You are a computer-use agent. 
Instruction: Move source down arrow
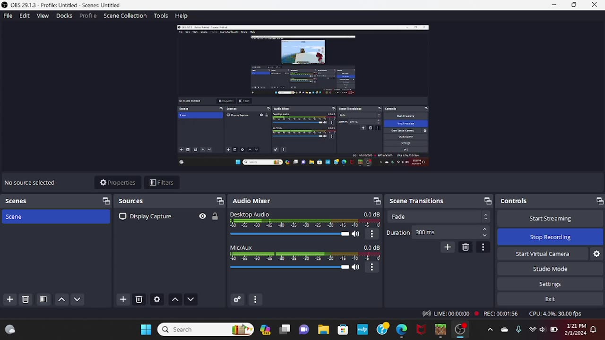click(190, 299)
